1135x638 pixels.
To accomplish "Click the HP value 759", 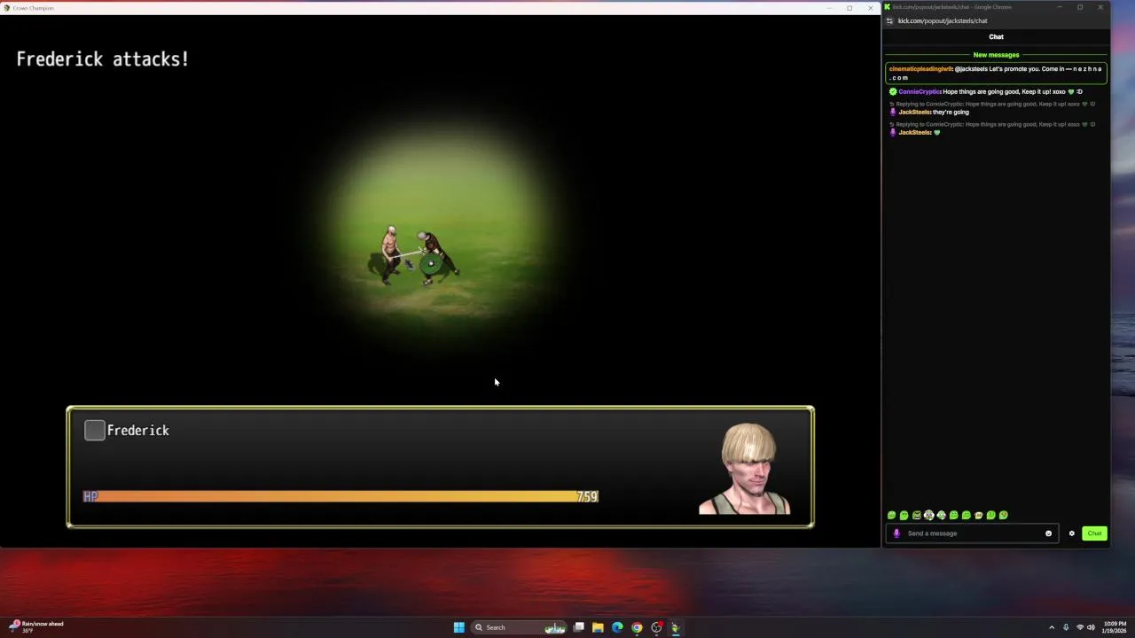I will [587, 497].
